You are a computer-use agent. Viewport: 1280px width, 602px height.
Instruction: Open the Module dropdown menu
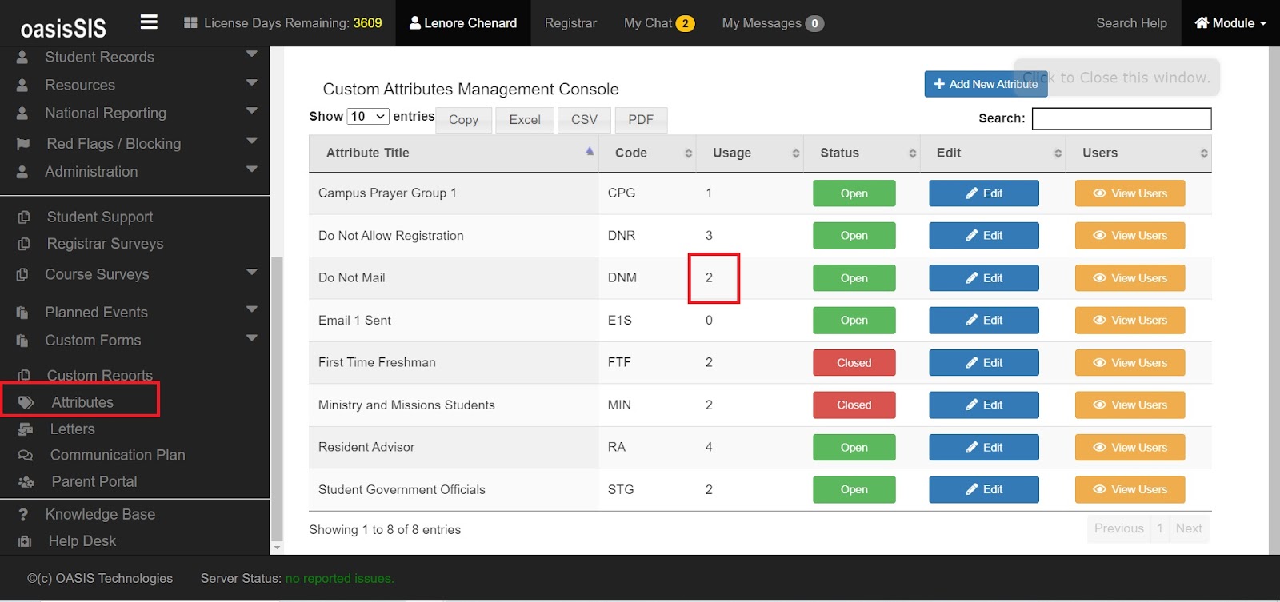pyautogui.click(x=1230, y=23)
